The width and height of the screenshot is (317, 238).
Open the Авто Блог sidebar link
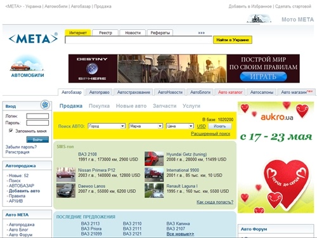tap(18, 230)
